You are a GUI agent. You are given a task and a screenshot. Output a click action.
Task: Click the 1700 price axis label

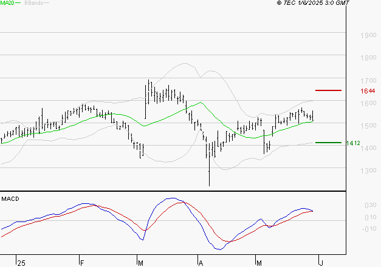click(368, 81)
